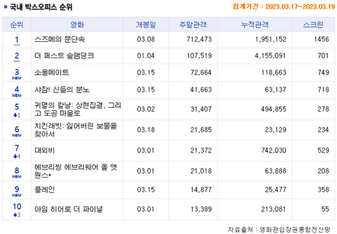Click the 누적관객 column header

[x=255, y=25]
